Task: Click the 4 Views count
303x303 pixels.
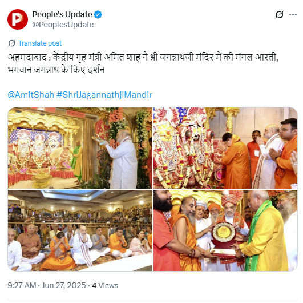Action: 105,286
